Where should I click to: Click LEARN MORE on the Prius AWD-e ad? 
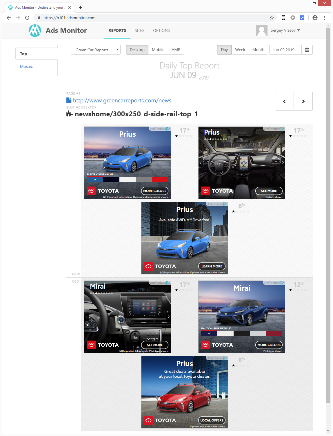[x=212, y=266]
